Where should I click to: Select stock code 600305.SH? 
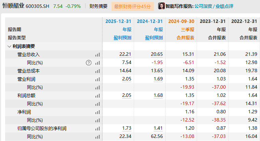pos(38,6)
